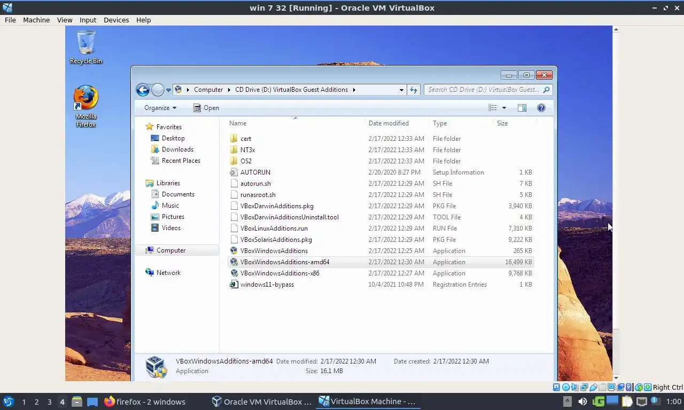The height and width of the screenshot is (410, 684).
Task: Click the VirtualBox hard disk activity indicator
Action: click(556, 387)
